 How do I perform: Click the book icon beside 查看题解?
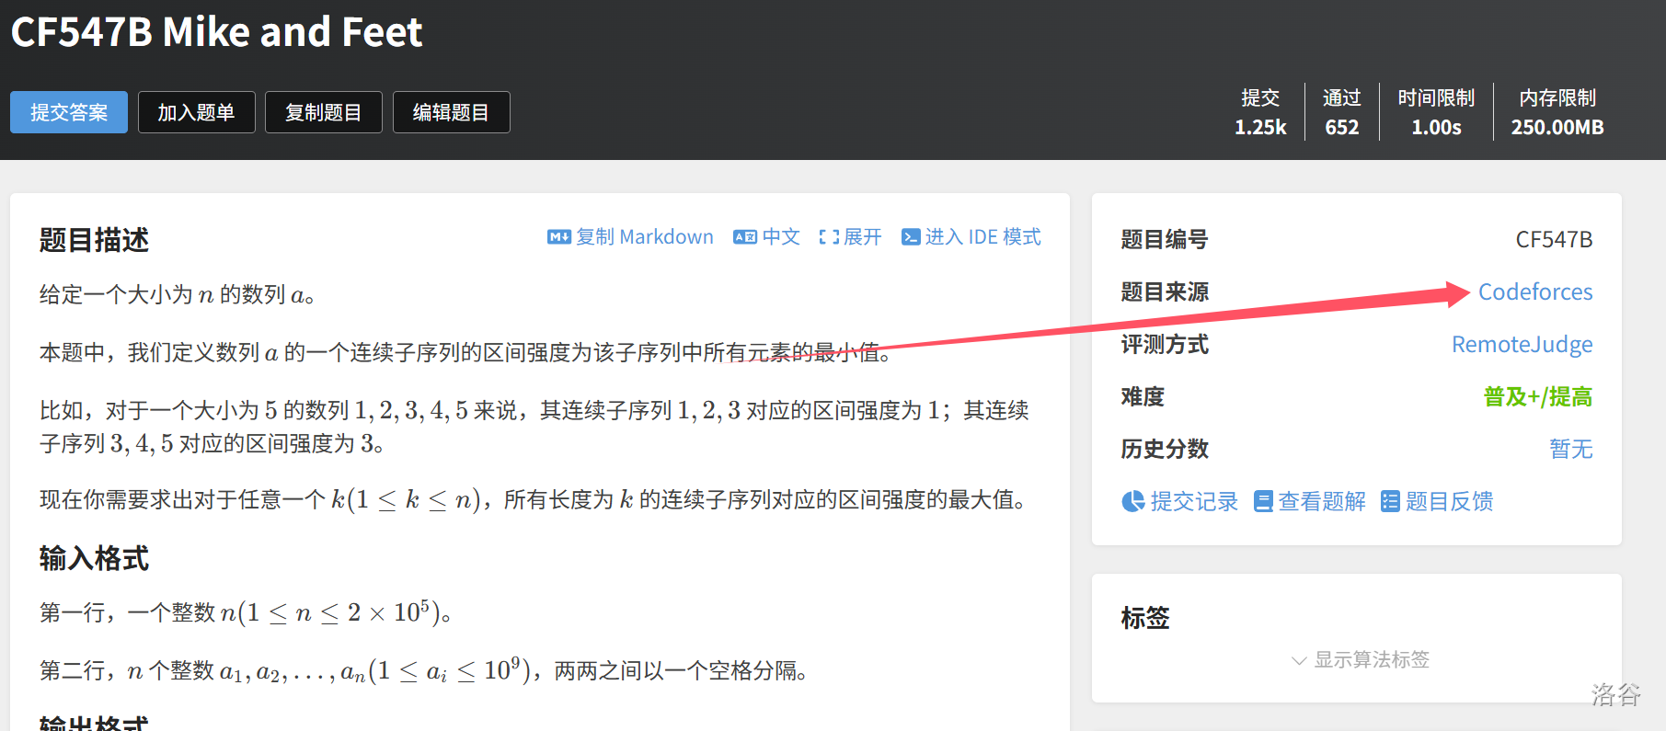click(x=1263, y=501)
